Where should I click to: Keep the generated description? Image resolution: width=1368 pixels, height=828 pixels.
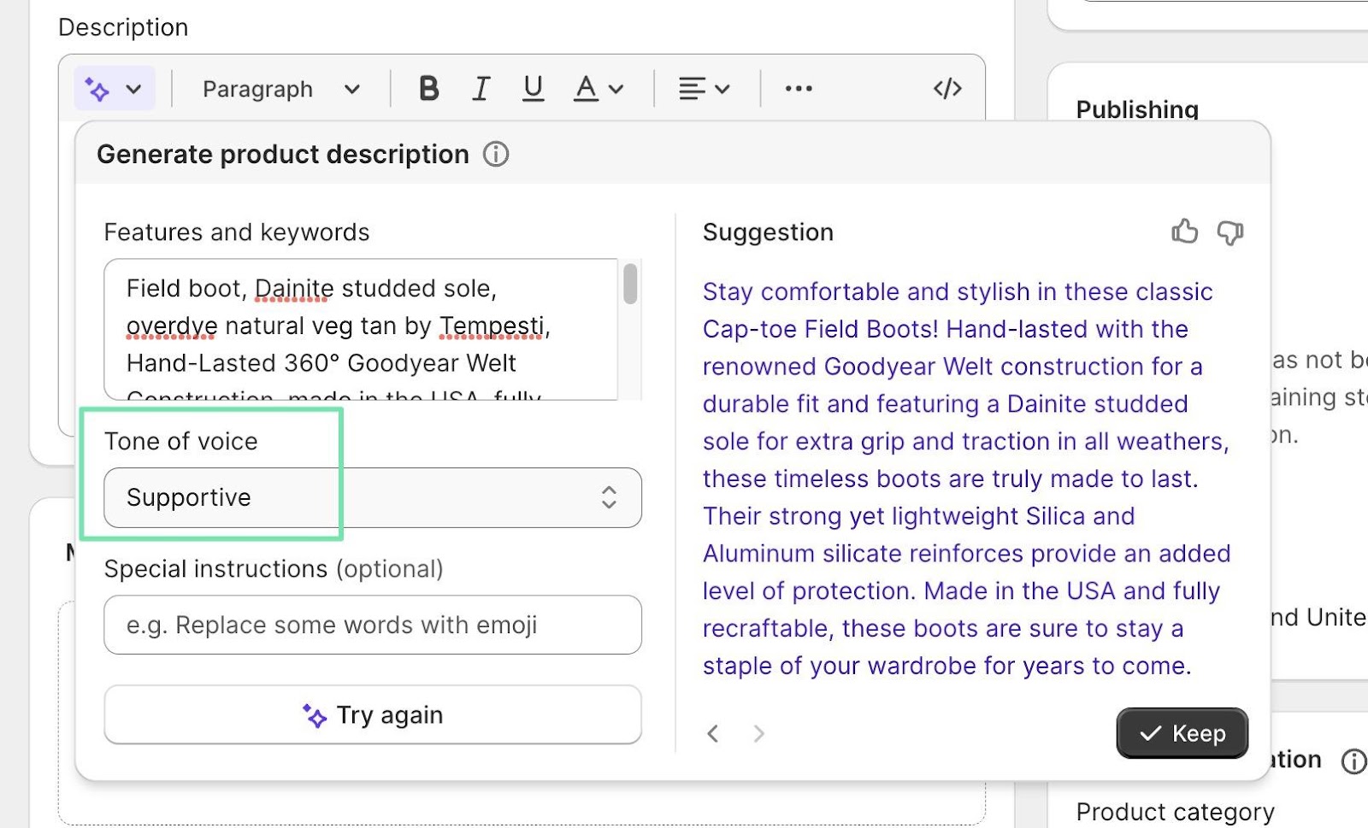[1182, 732]
